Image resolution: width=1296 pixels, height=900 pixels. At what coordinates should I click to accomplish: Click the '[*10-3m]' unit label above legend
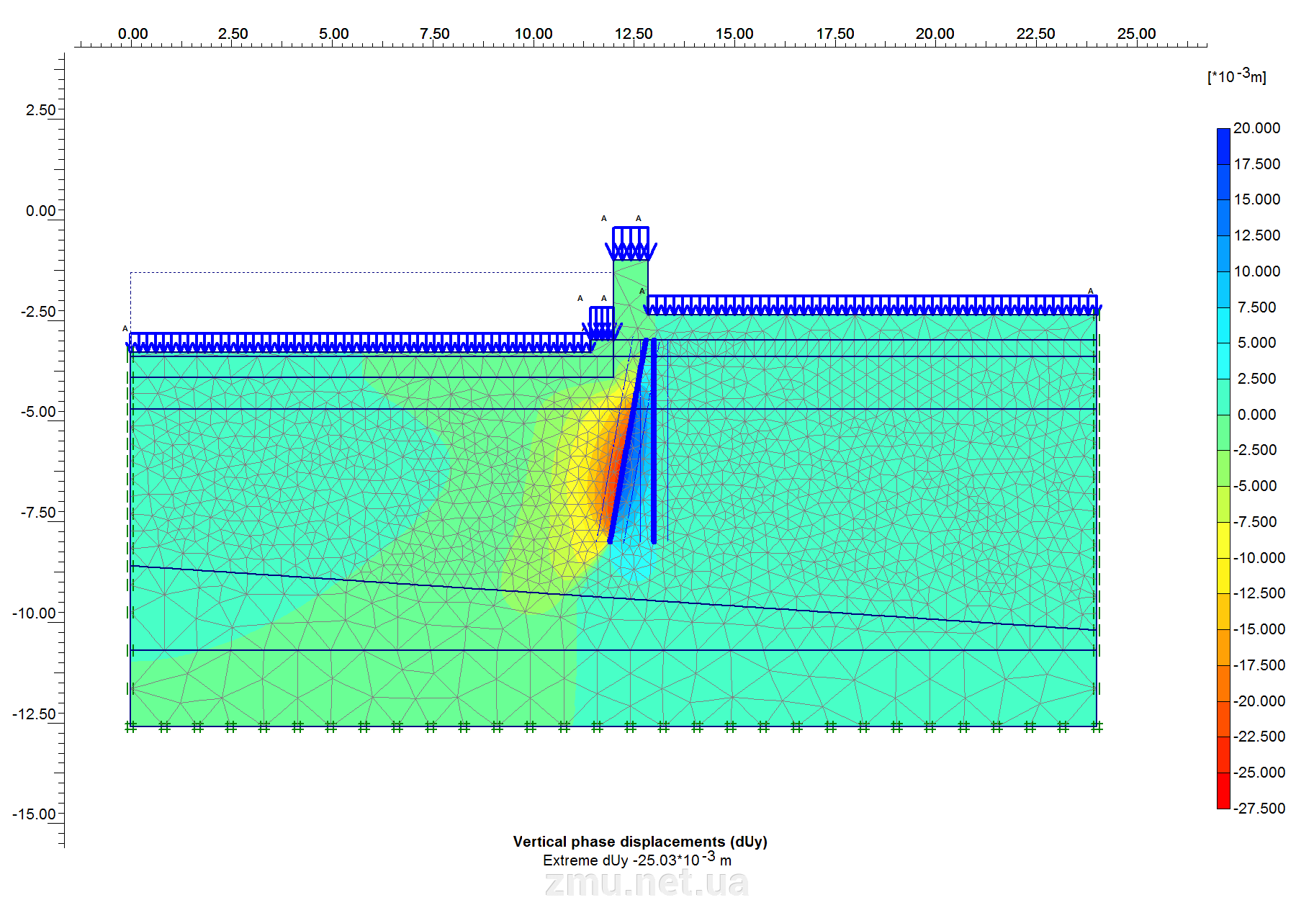[x=1237, y=76]
